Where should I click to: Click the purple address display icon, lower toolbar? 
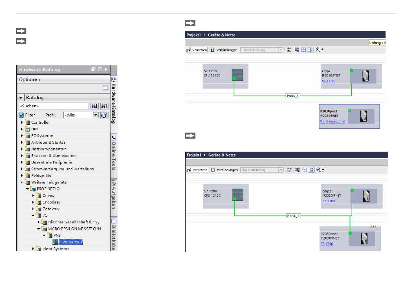pos(298,170)
